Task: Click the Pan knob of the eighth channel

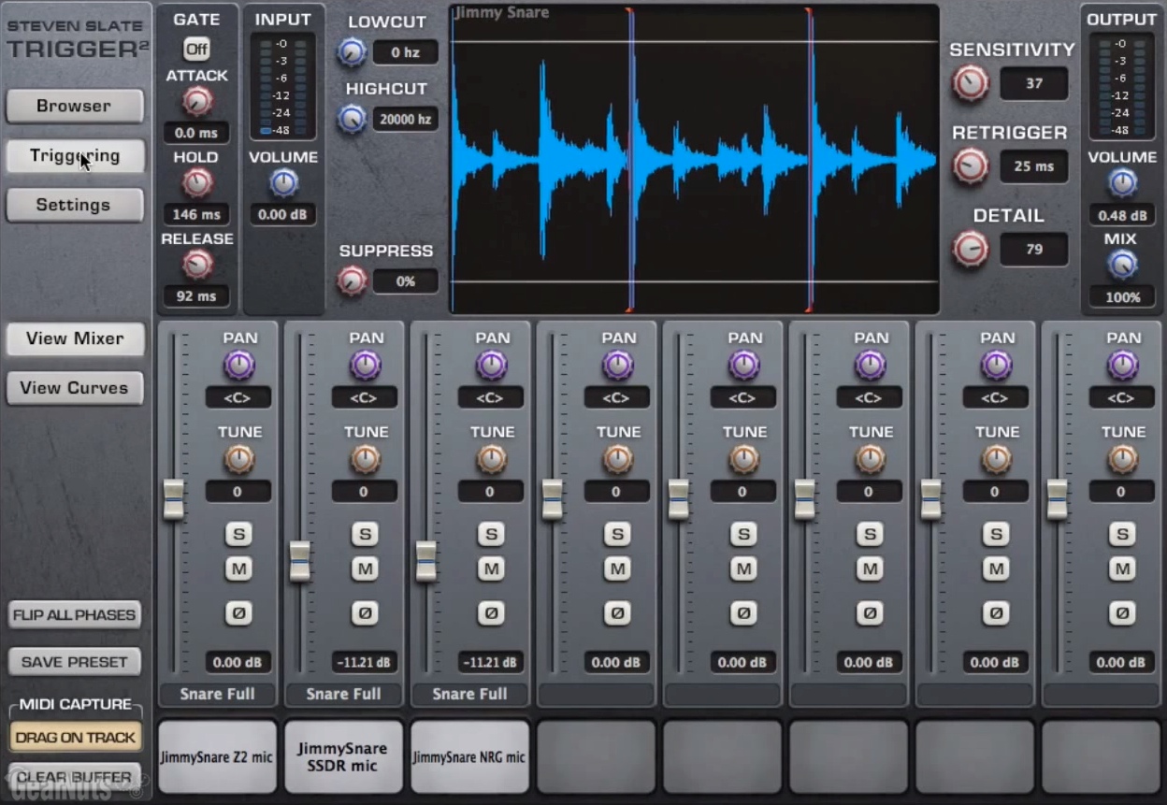Action: [1123, 365]
